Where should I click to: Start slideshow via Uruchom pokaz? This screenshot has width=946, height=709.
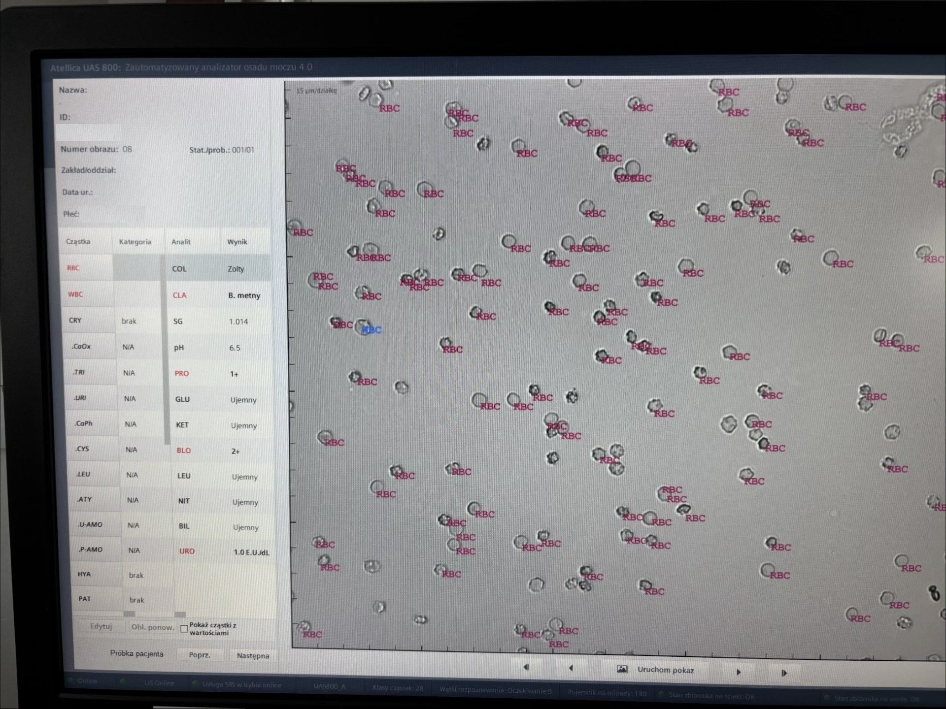click(665, 670)
